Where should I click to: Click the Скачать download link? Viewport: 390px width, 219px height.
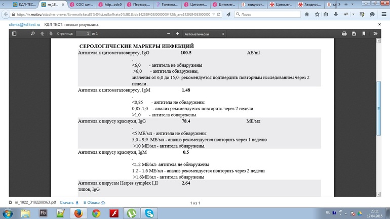coord(69,203)
